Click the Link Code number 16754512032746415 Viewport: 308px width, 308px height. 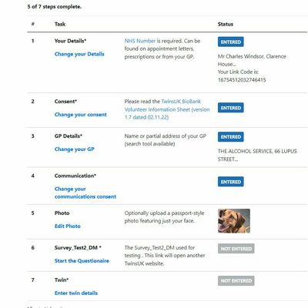pos(242,80)
